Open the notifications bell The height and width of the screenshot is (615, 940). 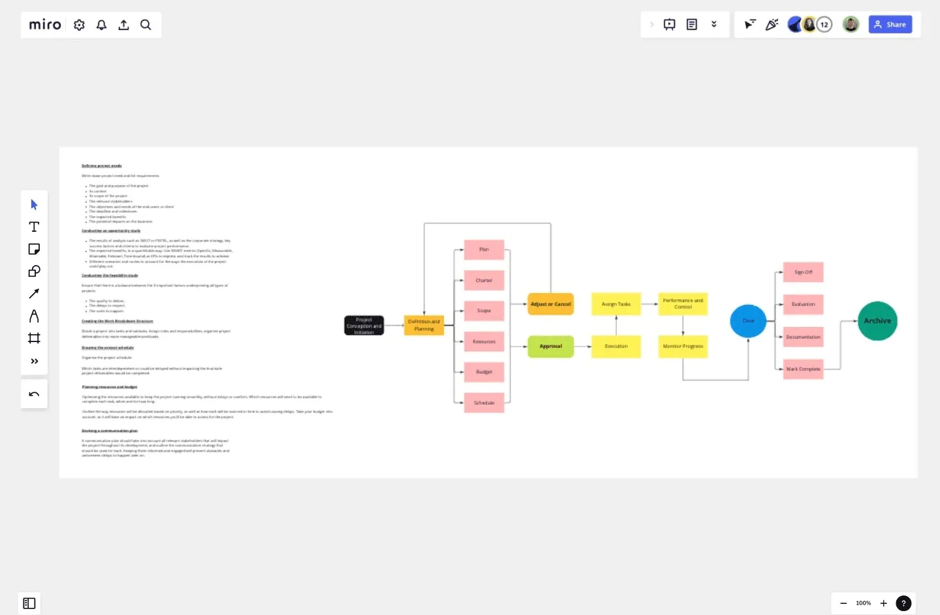coord(101,25)
